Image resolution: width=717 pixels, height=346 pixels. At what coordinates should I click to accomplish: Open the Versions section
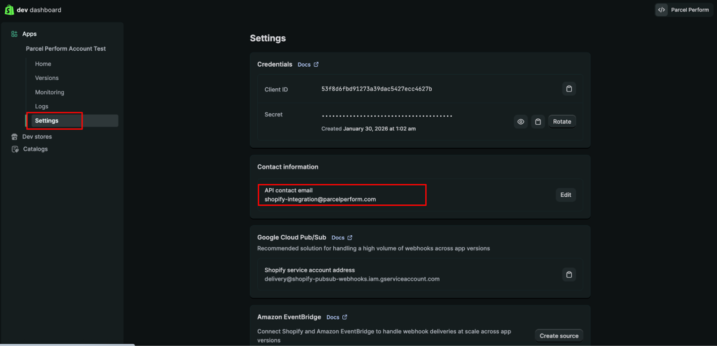pos(47,78)
